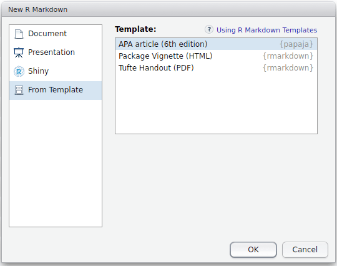Image resolution: width=337 pixels, height=266 pixels.
Task: Click the question mark help icon
Action: coord(209,29)
